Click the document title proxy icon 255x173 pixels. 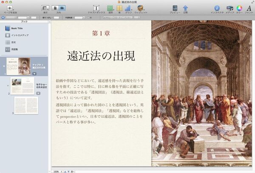[119, 2]
